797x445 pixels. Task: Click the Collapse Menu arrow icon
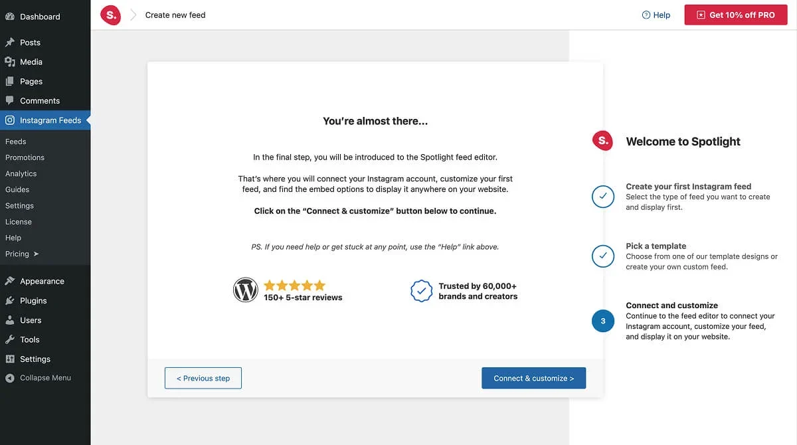(x=10, y=378)
